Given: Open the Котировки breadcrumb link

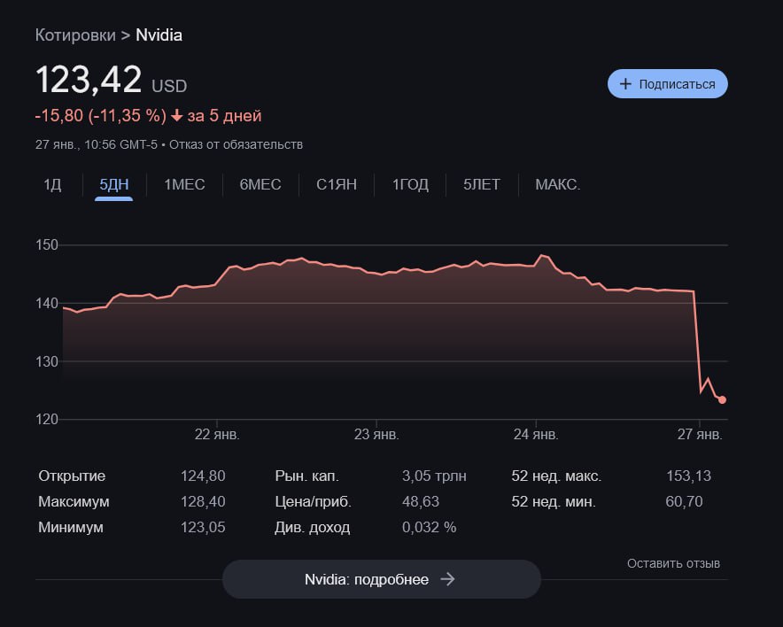Looking at the screenshot, I should pos(75,35).
